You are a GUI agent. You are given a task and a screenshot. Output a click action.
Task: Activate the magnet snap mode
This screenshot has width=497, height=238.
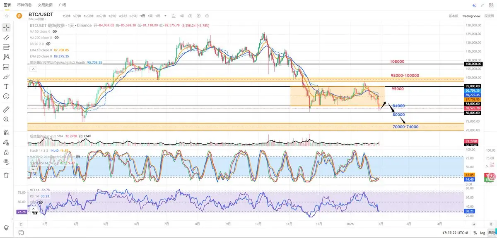6,133
